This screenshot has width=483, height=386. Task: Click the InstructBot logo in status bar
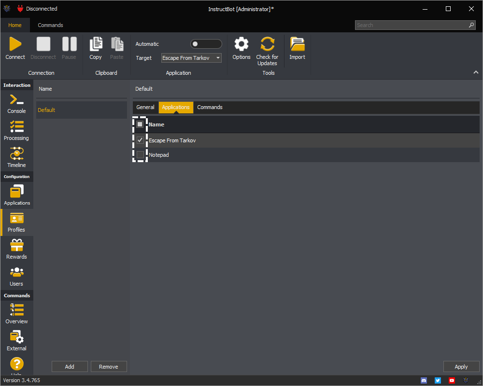click(x=466, y=381)
